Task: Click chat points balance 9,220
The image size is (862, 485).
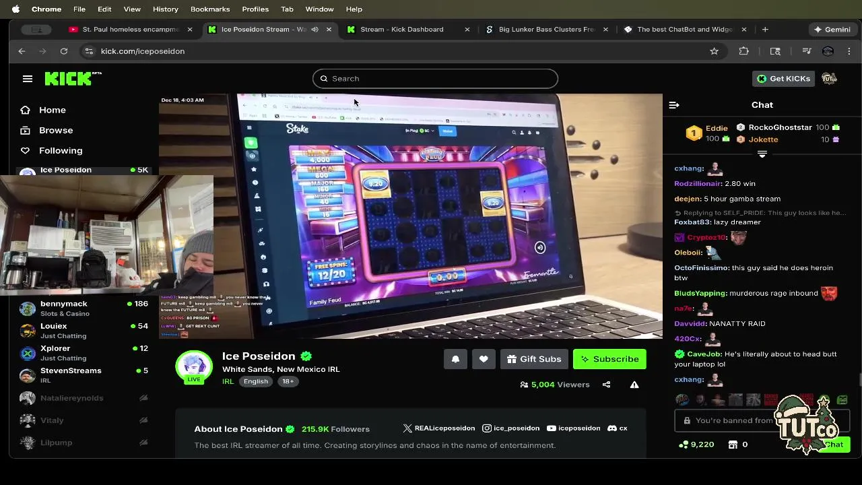Action: 696,445
